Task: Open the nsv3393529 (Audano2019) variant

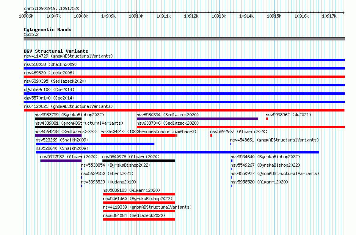Action: coord(108,182)
